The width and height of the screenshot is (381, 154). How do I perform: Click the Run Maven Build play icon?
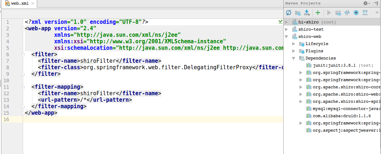click(329, 13)
